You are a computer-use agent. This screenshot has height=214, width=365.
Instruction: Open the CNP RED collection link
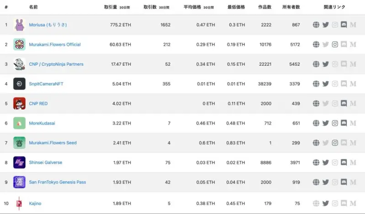click(x=38, y=104)
